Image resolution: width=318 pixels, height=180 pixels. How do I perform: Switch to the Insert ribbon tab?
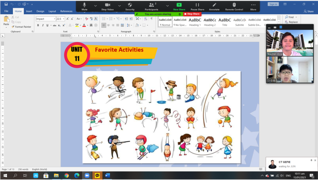29,11
